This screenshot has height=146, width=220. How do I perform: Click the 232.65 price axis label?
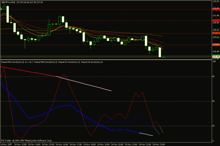point(216,1)
